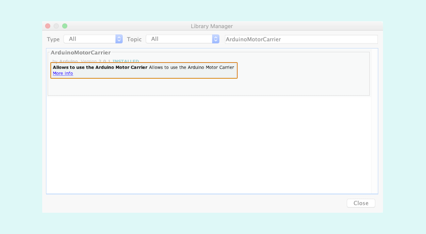Click the Library Manager title bar

point(212,26)
